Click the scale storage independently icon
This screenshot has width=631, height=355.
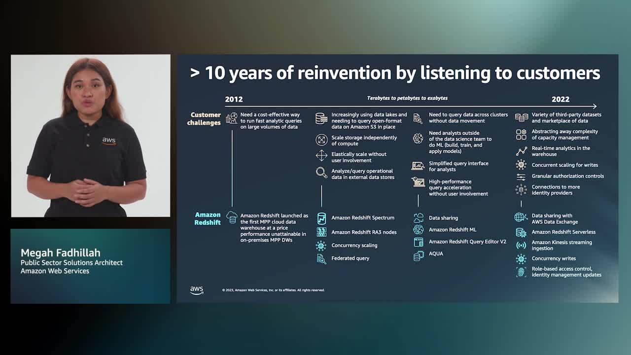tap(321, 140)
